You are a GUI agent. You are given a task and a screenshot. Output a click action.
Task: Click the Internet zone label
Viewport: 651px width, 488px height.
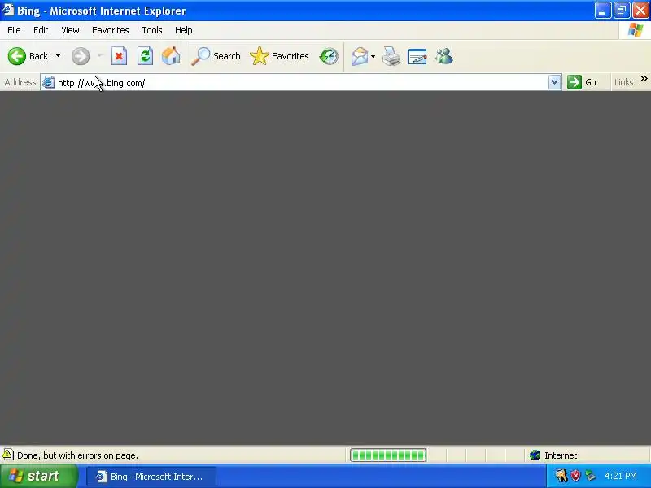pyautogui.click(x=561, y=455)
